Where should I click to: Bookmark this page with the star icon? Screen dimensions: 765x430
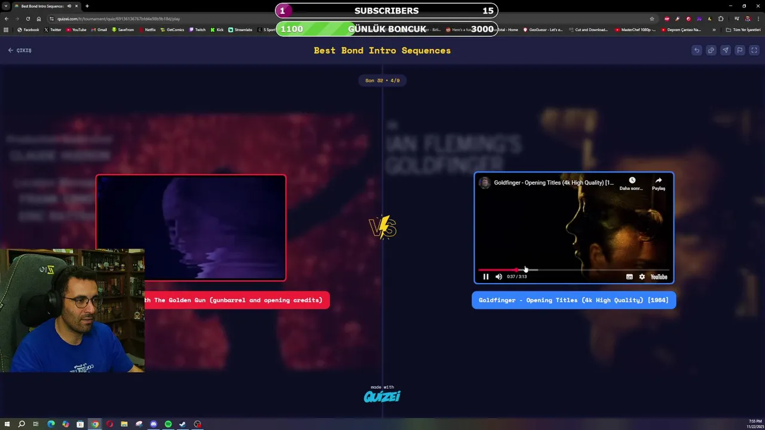[652, 19]
